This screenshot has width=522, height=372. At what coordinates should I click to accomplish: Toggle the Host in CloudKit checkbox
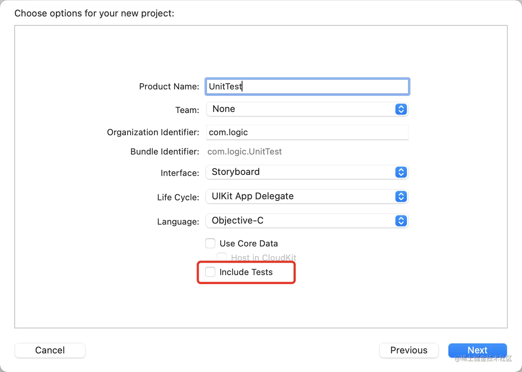point(222,258)
